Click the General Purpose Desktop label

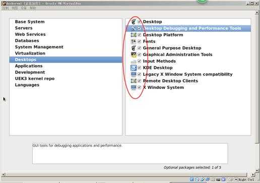click(172, 48)
